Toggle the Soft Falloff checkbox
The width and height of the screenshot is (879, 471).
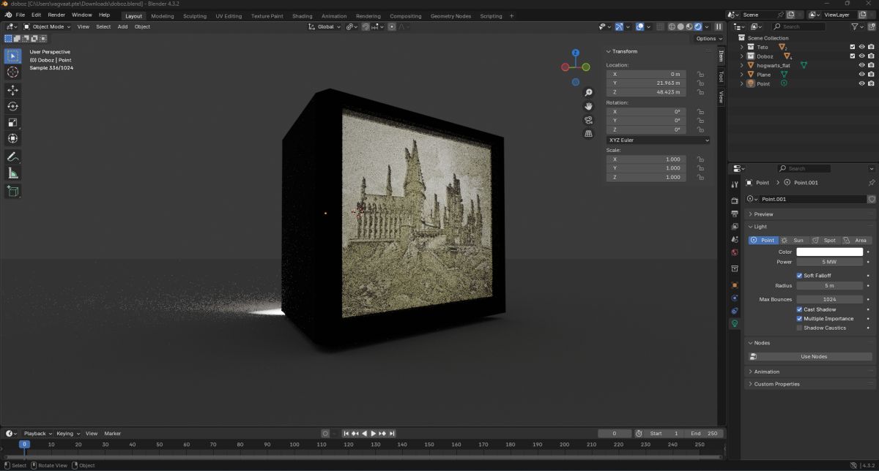(799, 276)
